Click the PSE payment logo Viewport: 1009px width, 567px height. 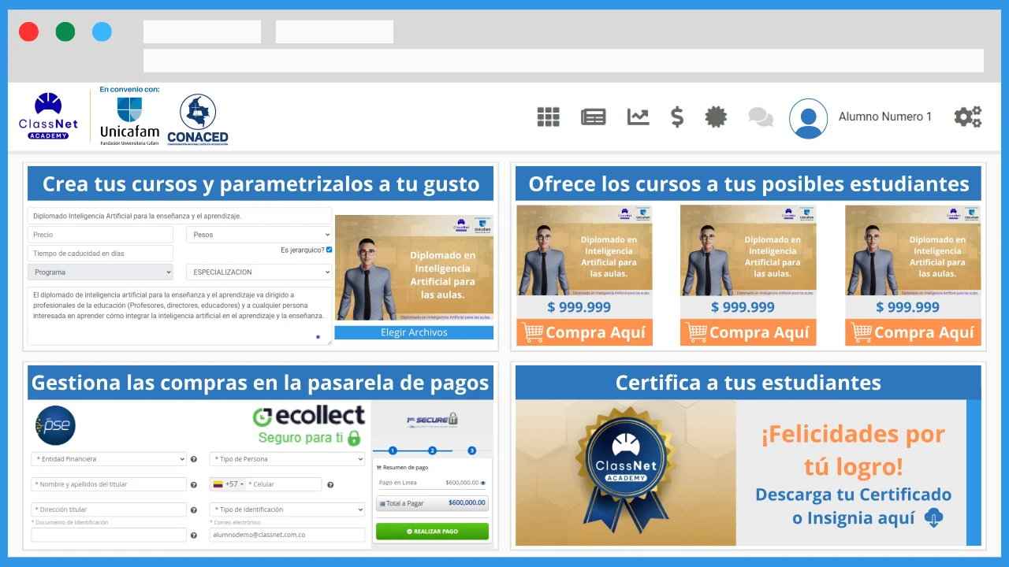(54, 425)
